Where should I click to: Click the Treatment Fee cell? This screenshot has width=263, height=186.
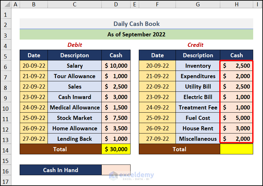click(198, 107)
